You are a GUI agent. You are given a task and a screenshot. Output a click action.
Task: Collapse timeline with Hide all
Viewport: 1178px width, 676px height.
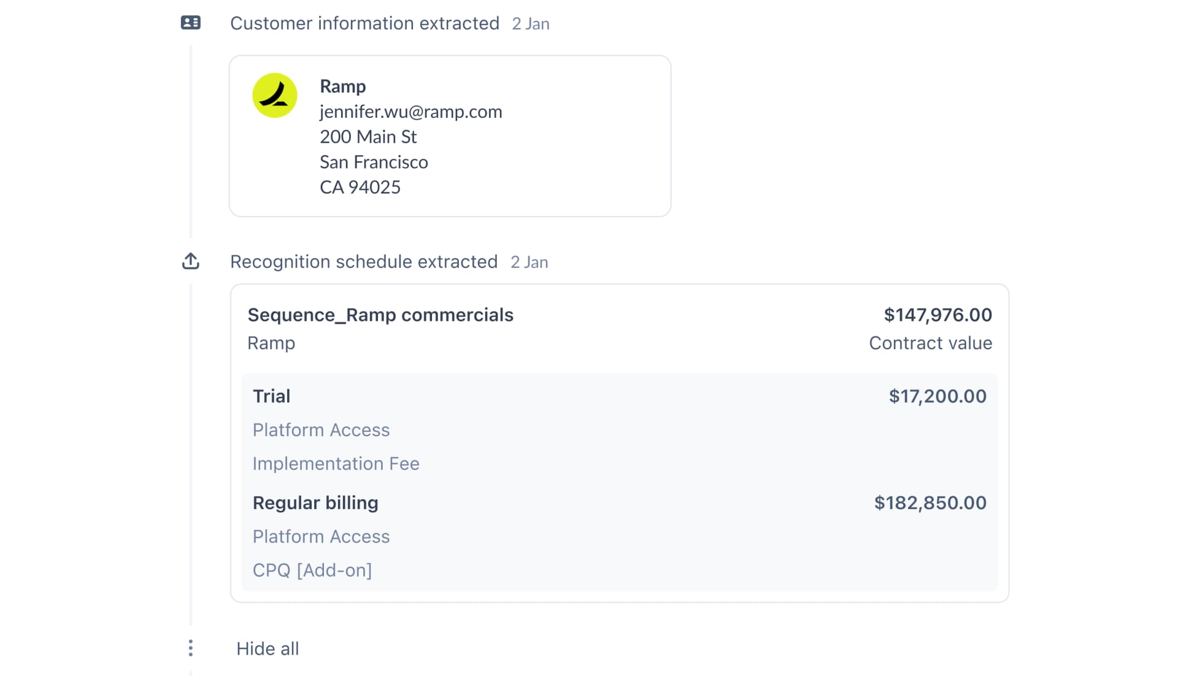[268, 648]
